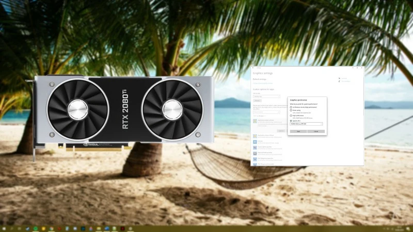Click Save in Graphics preference dialog
413x232 pixels.
[x=298, y=131]
